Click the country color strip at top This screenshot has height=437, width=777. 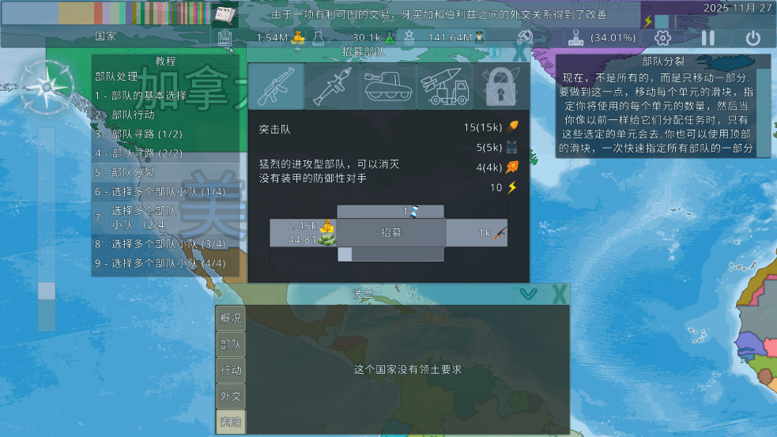click(x=106, y=13)
